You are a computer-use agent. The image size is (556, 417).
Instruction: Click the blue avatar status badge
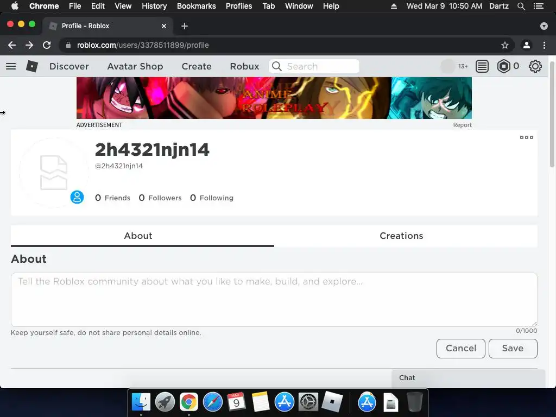[x=77, y=197]
